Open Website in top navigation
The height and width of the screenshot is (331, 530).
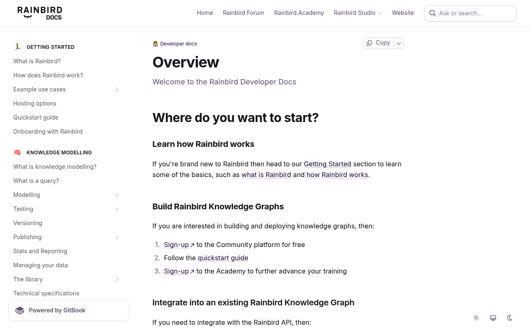(x=403, y=13)
